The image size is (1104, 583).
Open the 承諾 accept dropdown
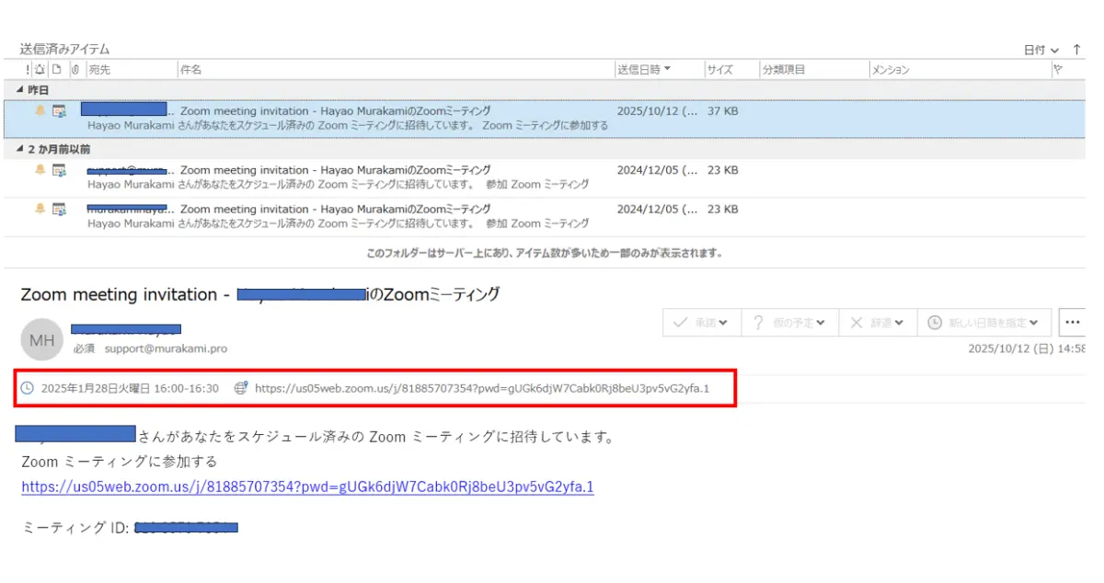[701, 323]
